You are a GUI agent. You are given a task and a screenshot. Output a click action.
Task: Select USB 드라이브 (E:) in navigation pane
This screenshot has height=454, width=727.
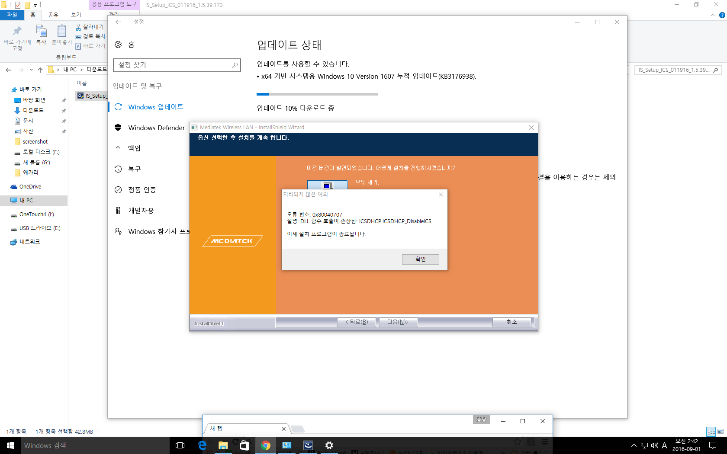[40, 228]
